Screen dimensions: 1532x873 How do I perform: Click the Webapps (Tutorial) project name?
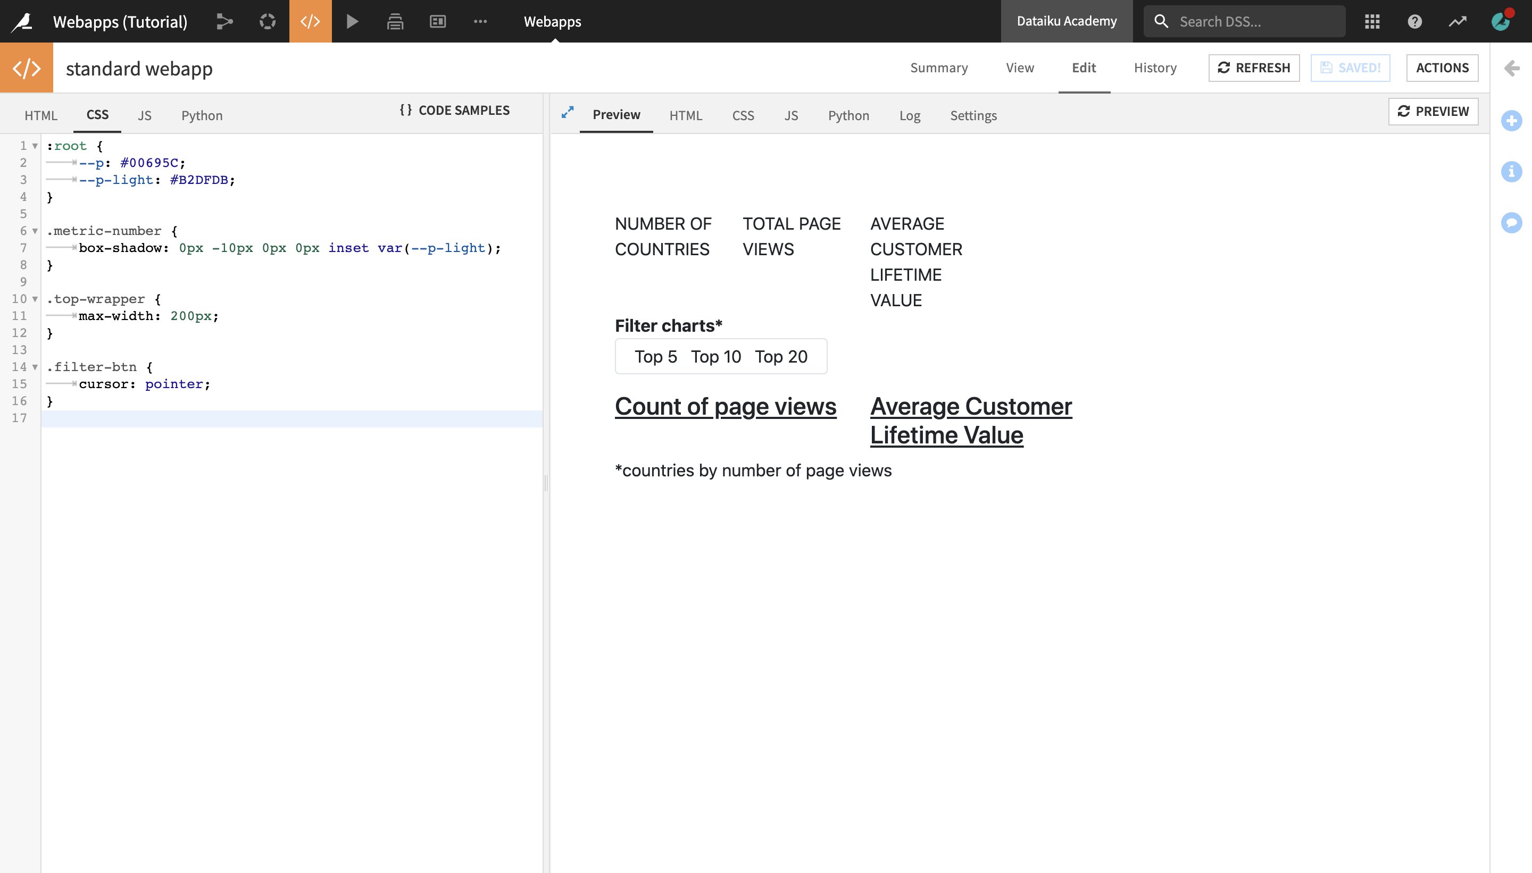tap(120, 22)
